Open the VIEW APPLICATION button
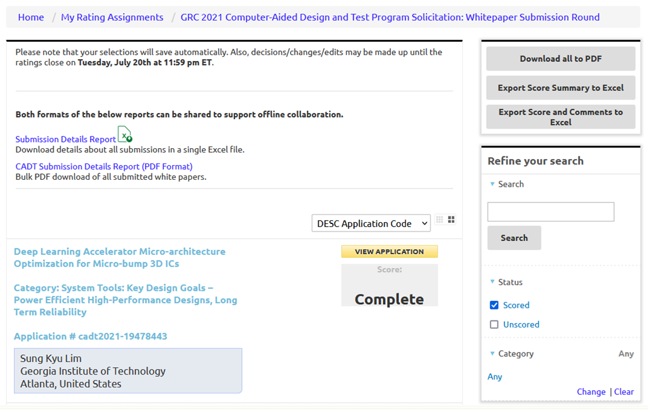This screenshot has width=648, height=410. coord(389,251)
